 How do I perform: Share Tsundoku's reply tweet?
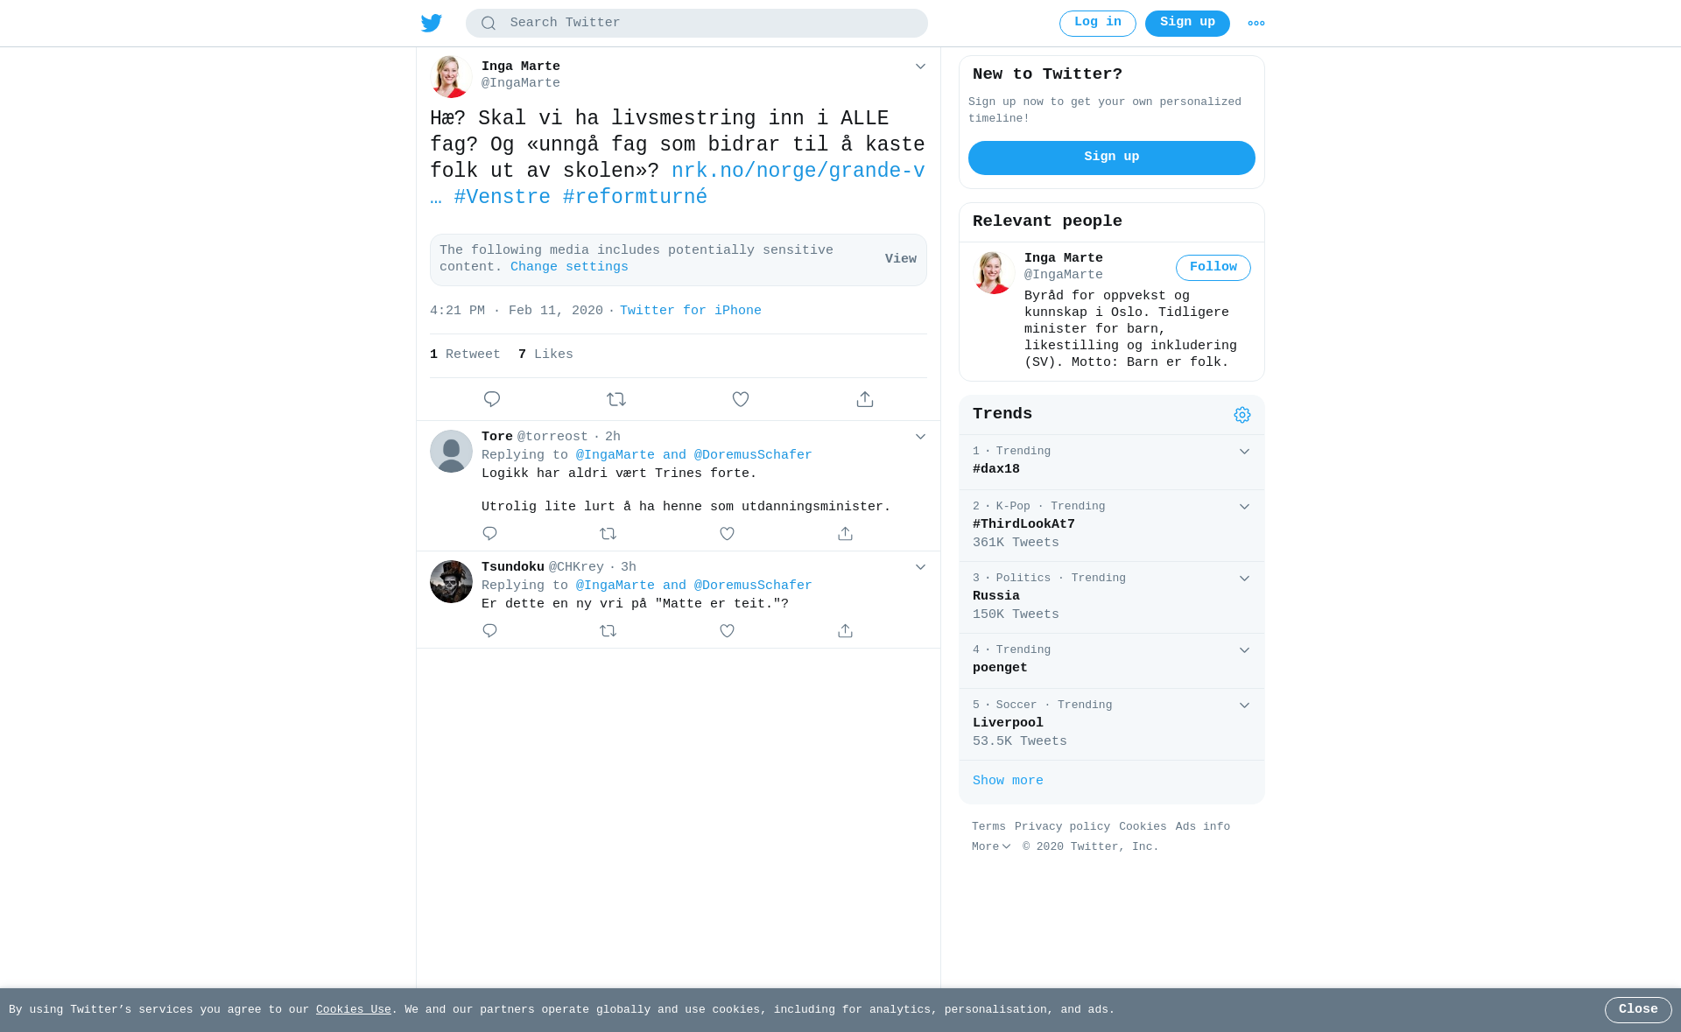coord(845,631)
